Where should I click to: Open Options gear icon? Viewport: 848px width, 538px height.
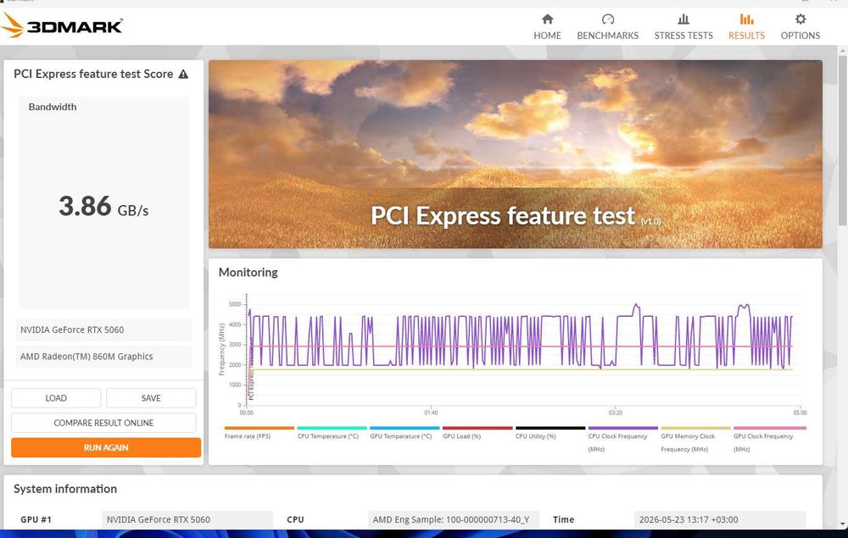coord(801,19)
